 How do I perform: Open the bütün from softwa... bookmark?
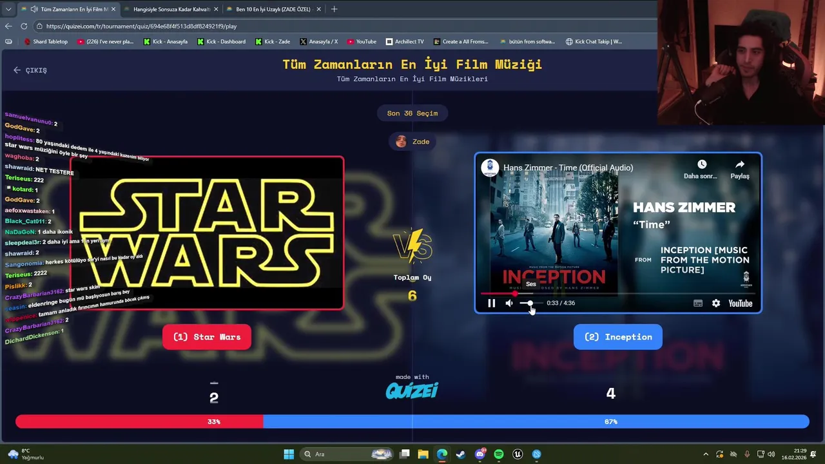coord(527,41)
